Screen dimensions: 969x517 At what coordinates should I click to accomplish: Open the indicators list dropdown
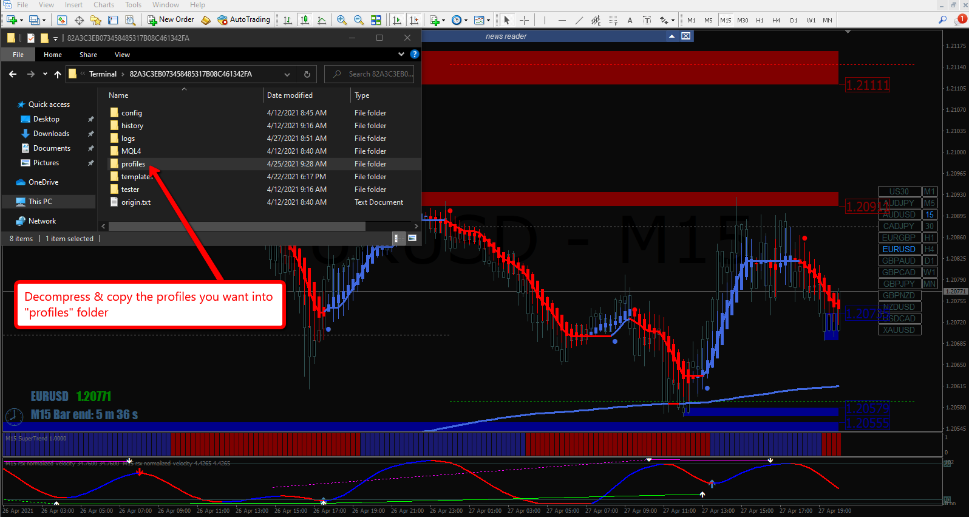[x=437, y=20]
